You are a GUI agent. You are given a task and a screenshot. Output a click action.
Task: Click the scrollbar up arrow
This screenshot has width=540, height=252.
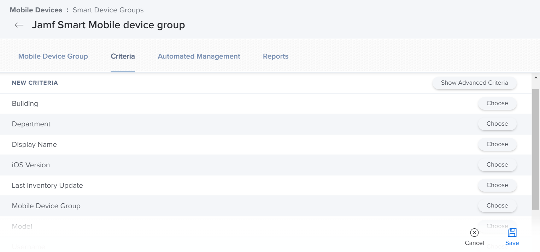[536, 77]
